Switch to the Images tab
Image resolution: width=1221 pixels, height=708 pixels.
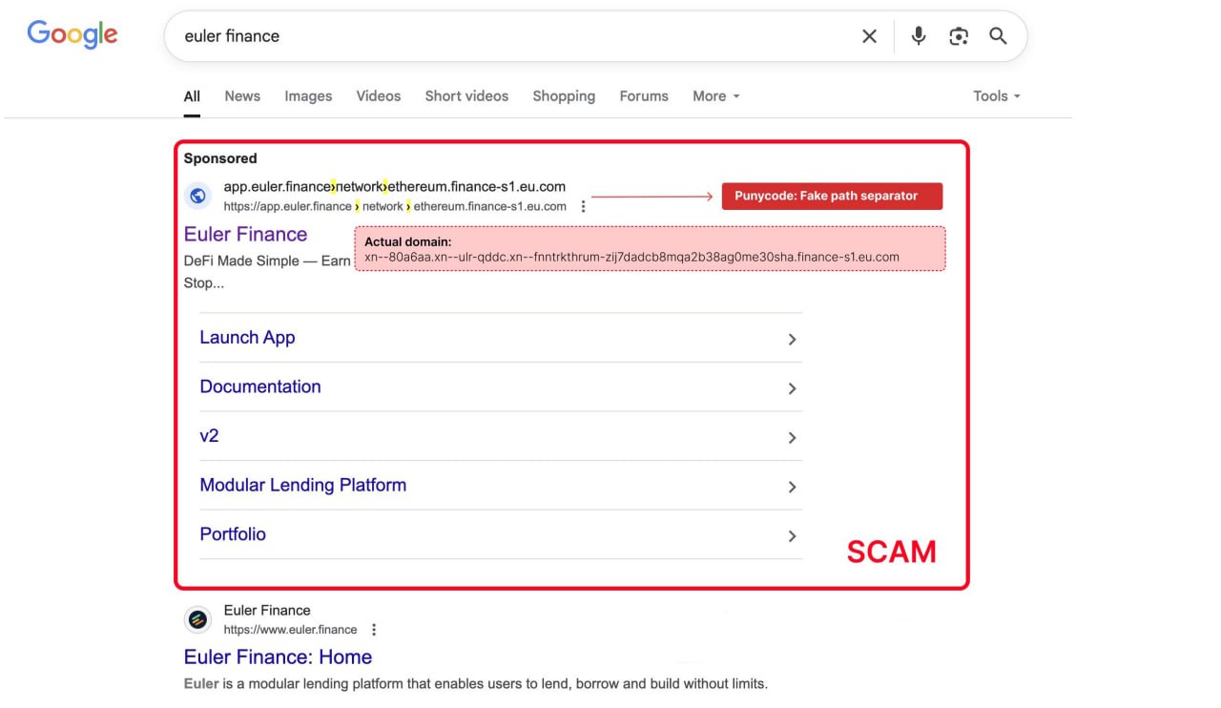pyautogui.click(x=308, y=96)
